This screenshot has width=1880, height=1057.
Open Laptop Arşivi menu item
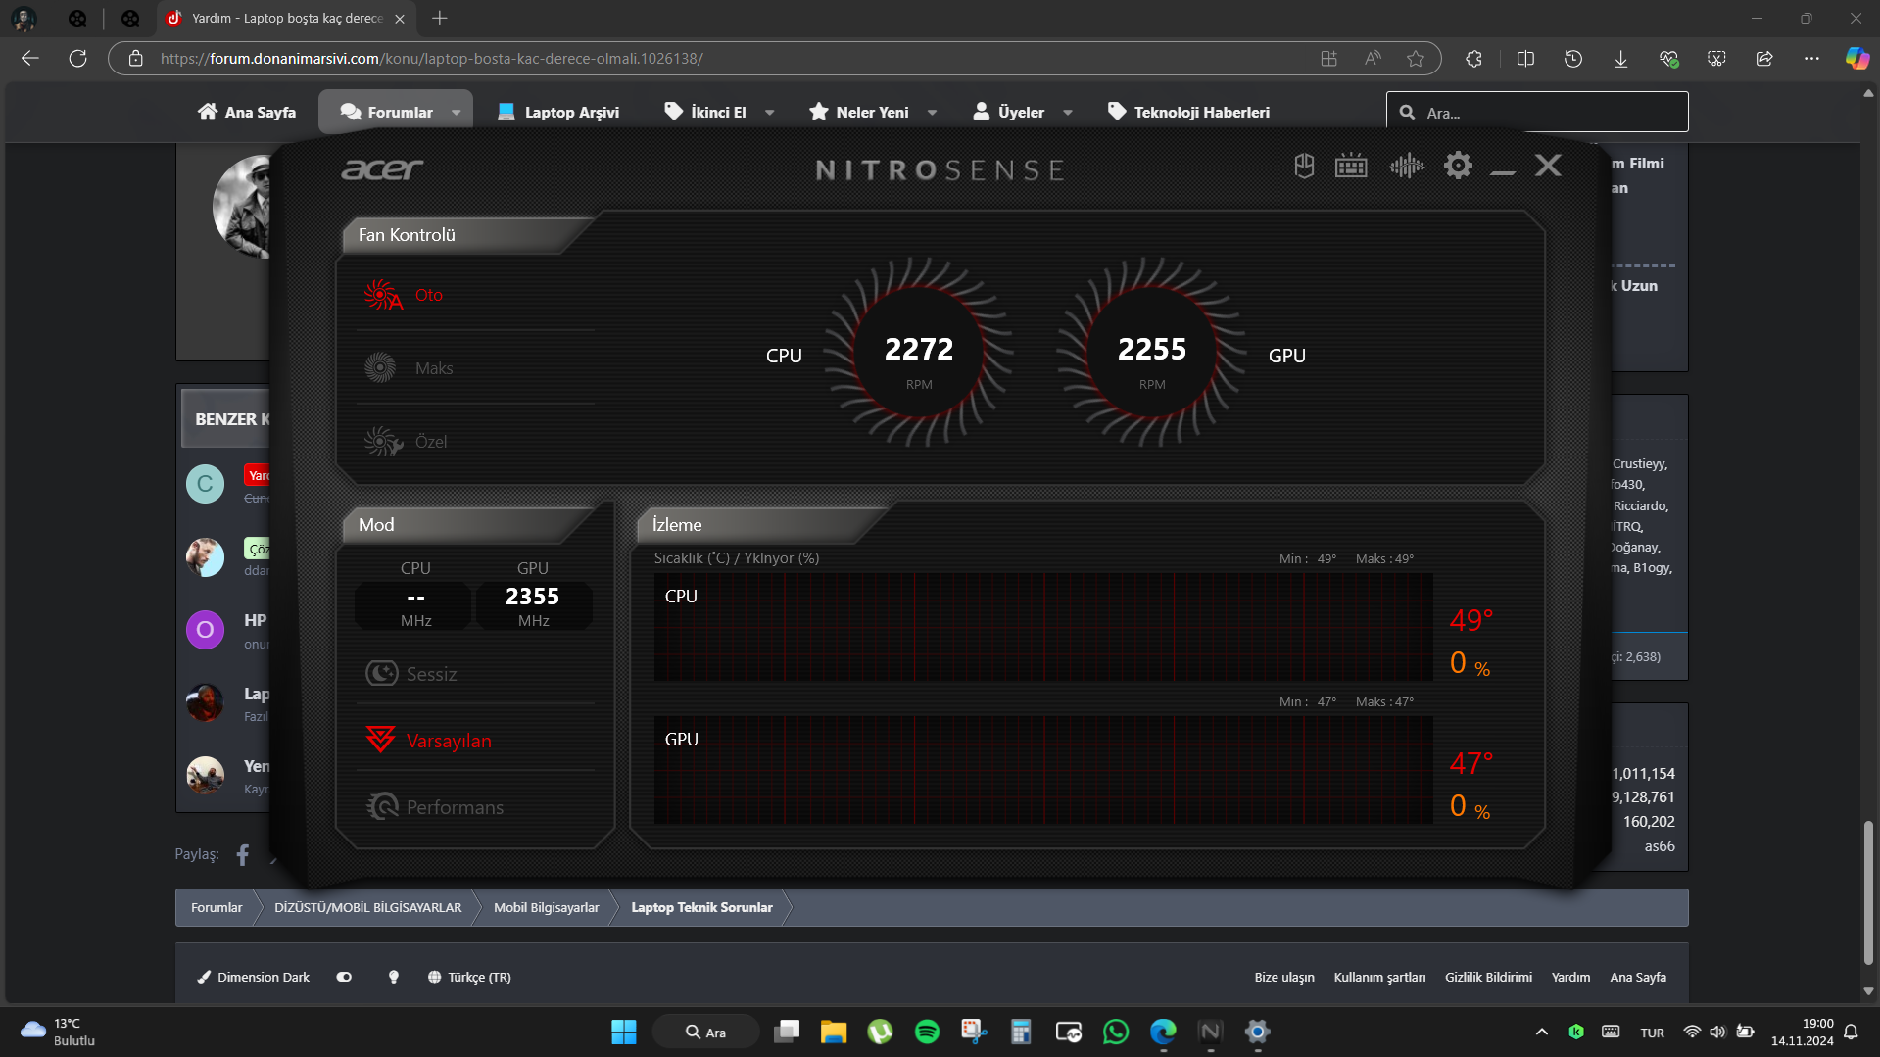[x=558, y=112]
